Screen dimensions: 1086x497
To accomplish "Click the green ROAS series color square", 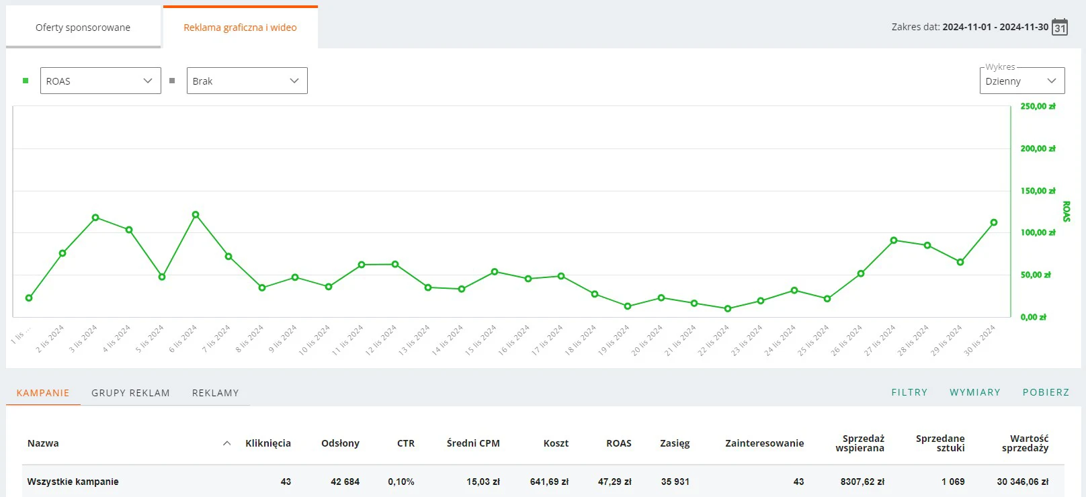I will click(x=26, y=81).
